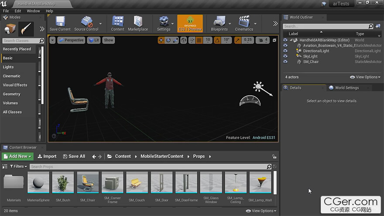Toggle rotation snapping in the viewport

[x=218, y=40]
